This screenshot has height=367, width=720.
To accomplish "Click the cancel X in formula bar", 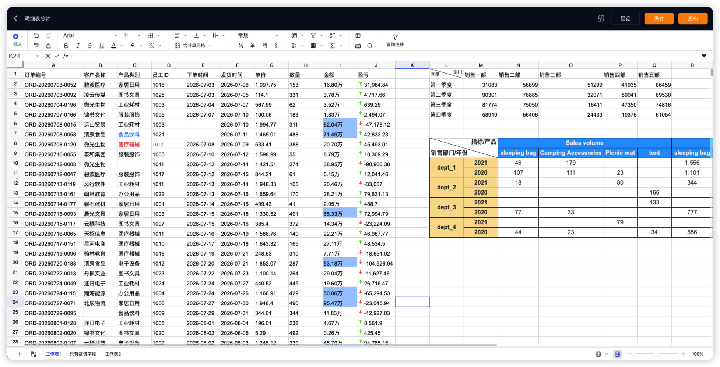I will (48, 56).
